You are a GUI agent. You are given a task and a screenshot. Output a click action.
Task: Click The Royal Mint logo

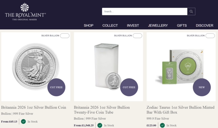point(25,12)
